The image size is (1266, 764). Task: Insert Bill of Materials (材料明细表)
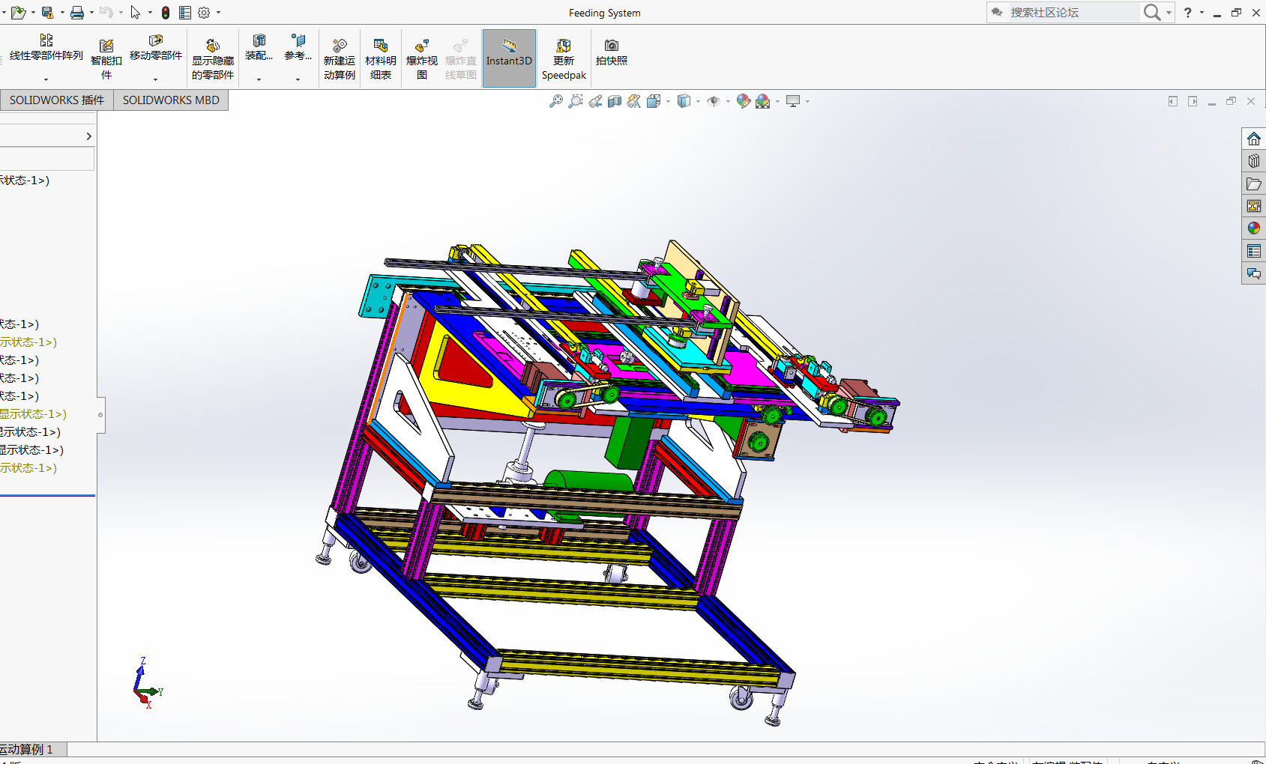(381, 58)
